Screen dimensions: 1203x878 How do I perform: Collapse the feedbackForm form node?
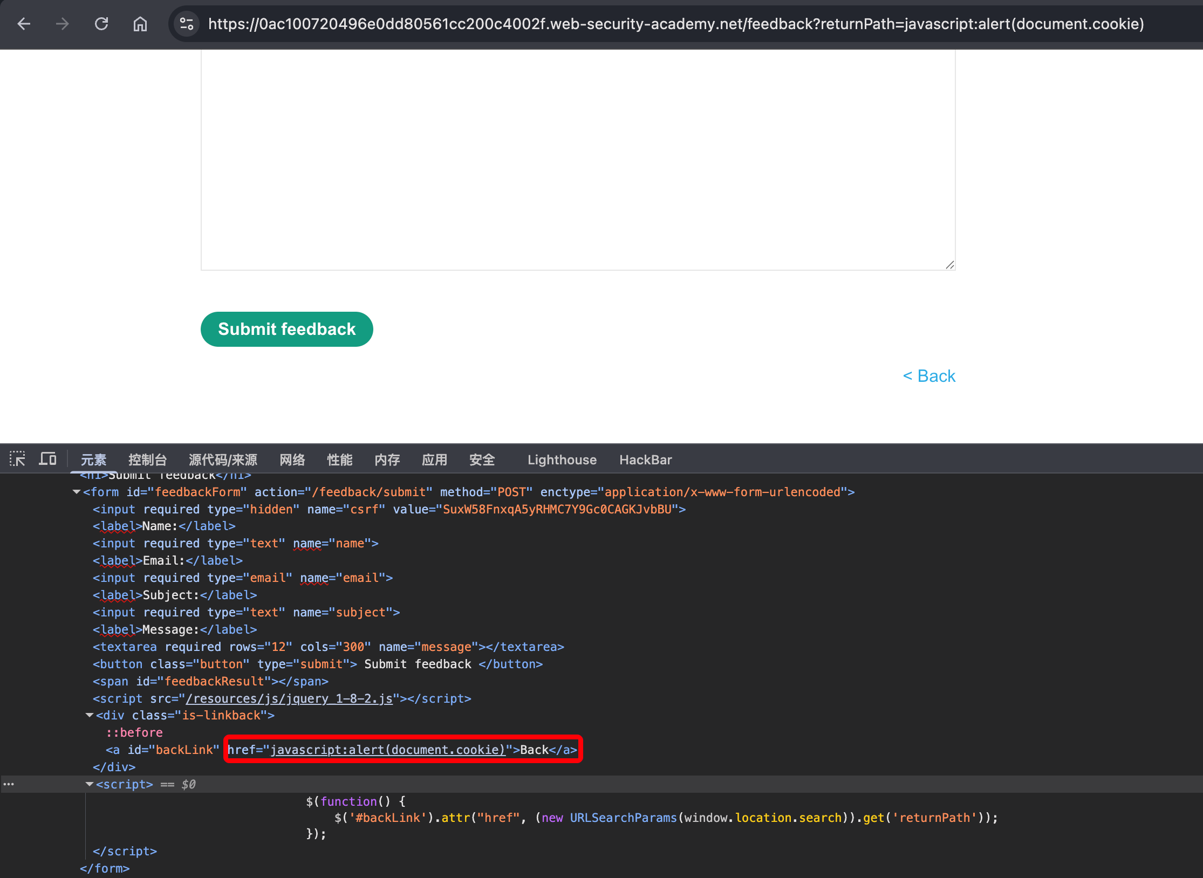pos(77,492)
